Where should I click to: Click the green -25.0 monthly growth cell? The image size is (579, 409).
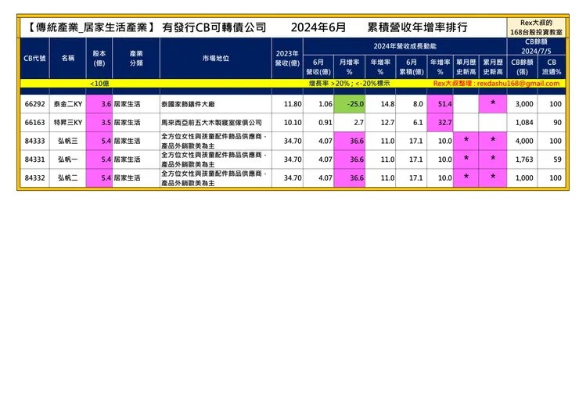pos(349,104)
